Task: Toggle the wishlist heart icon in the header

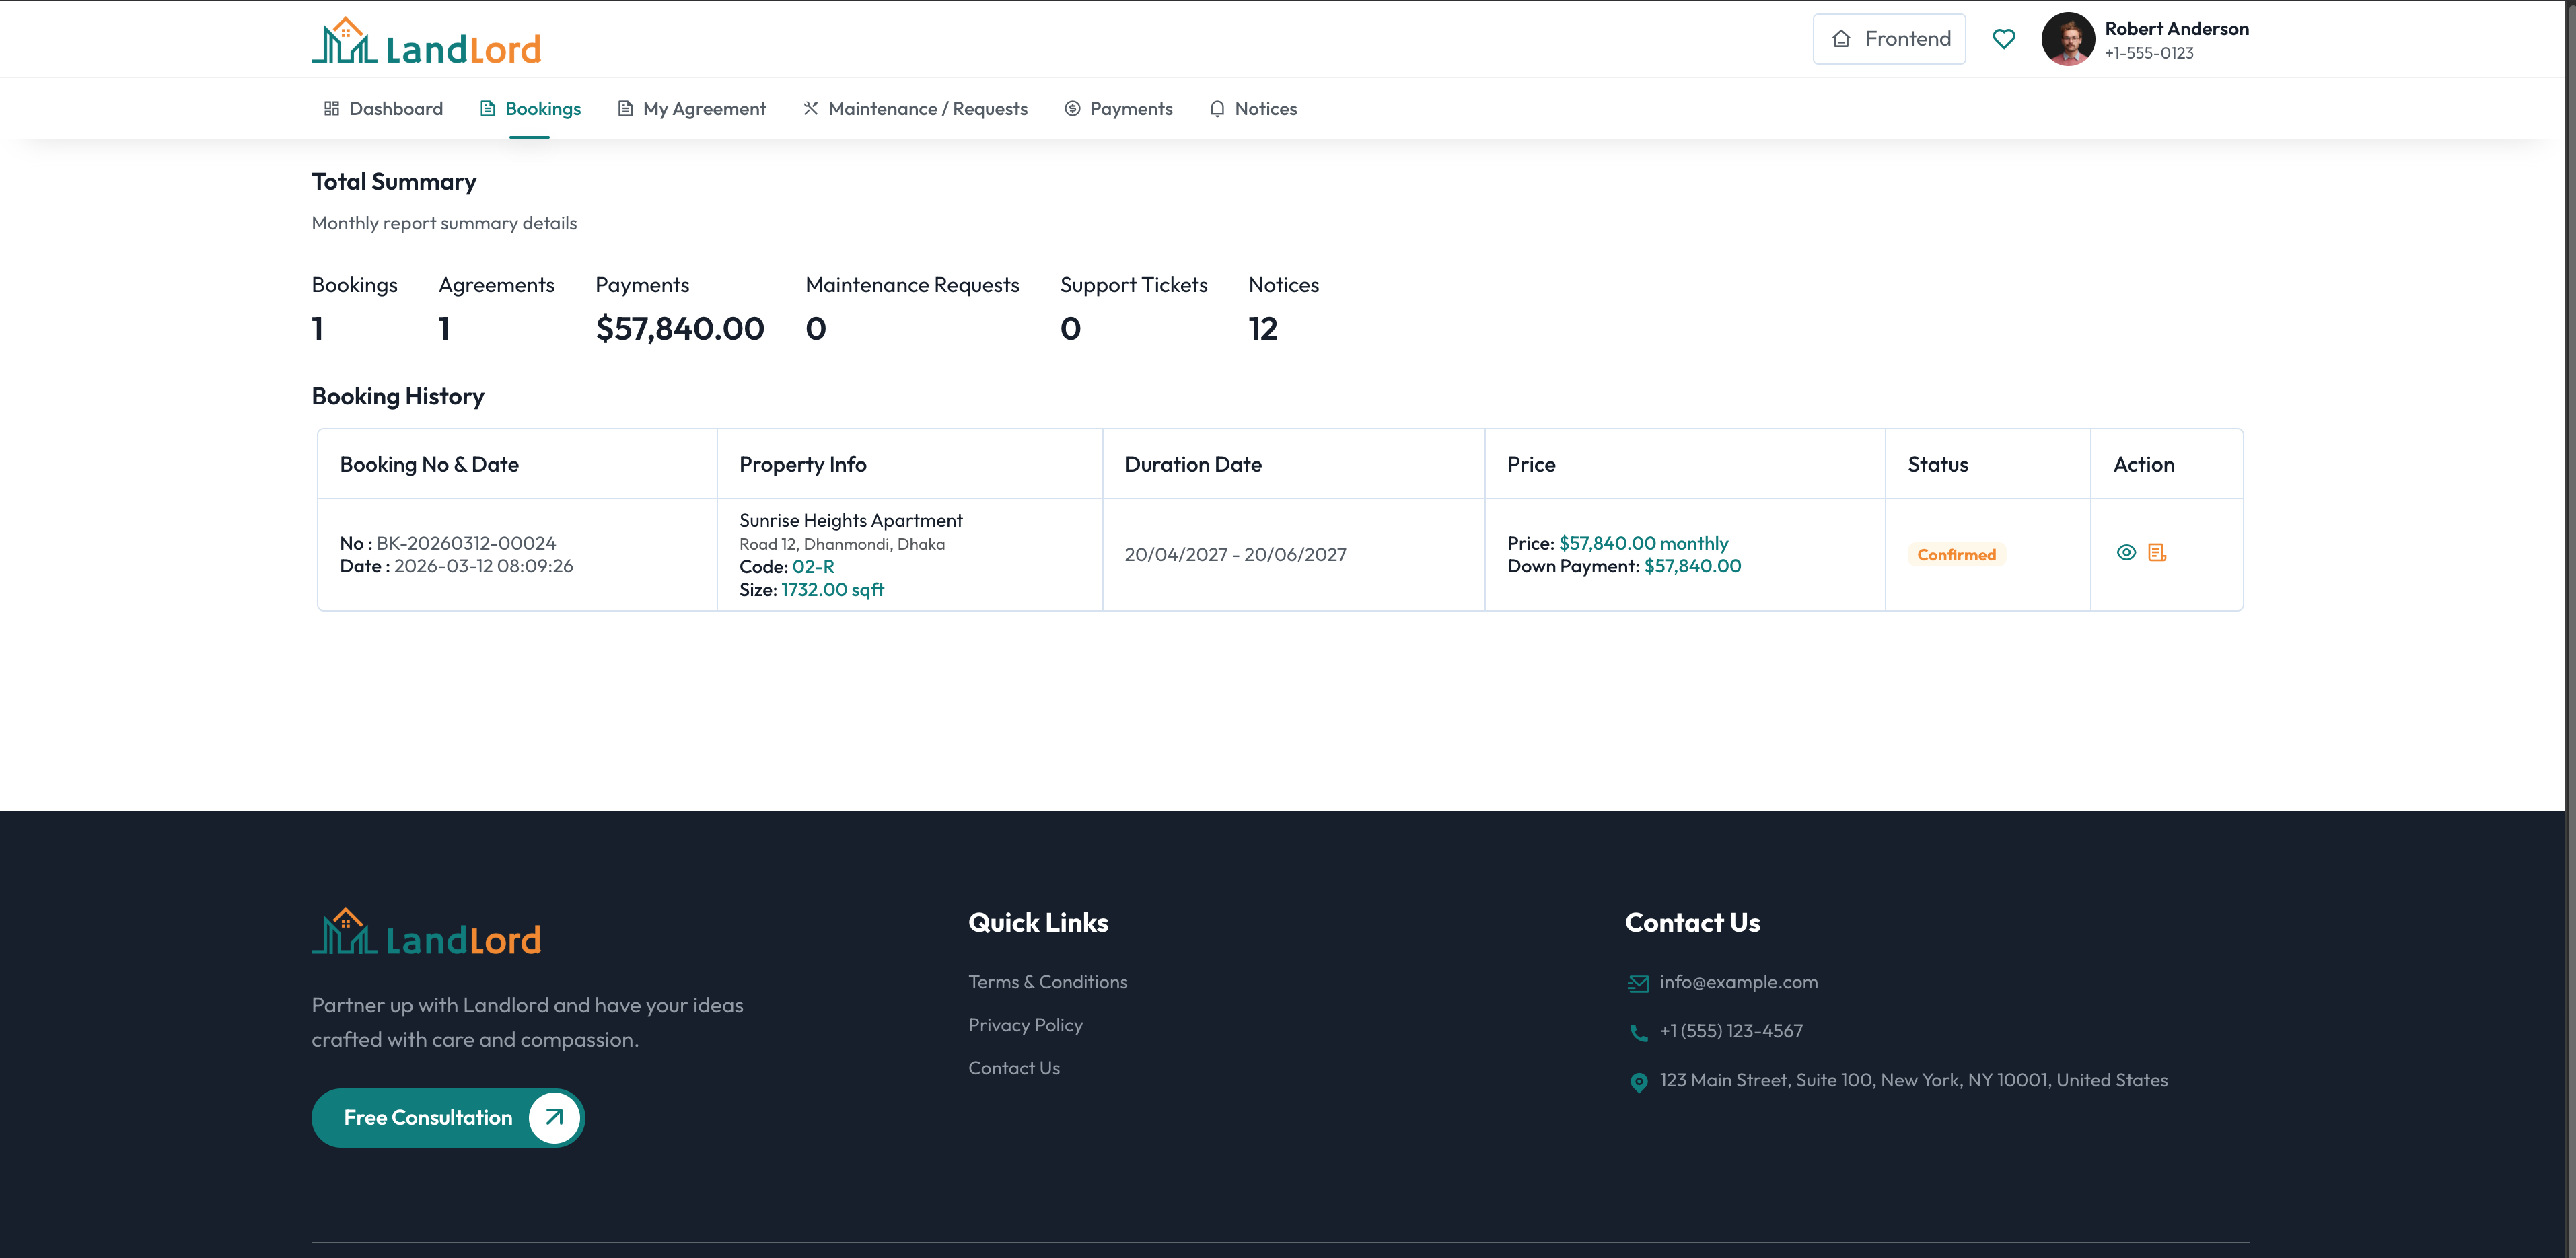Action: pos(2005,38)
